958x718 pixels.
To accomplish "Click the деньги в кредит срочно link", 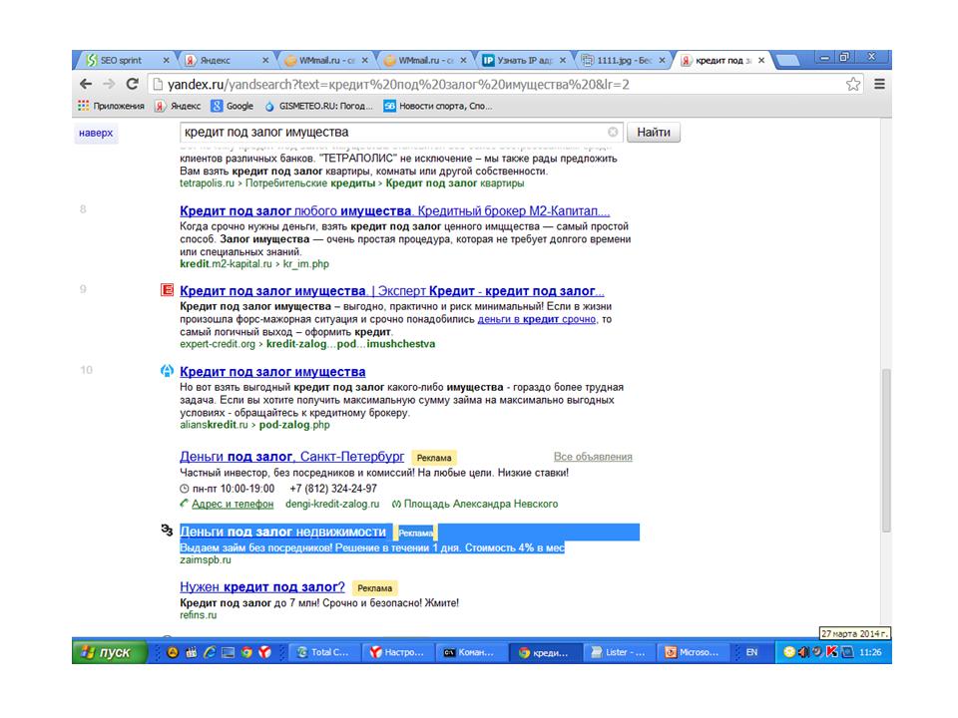I will coord(537,319).
